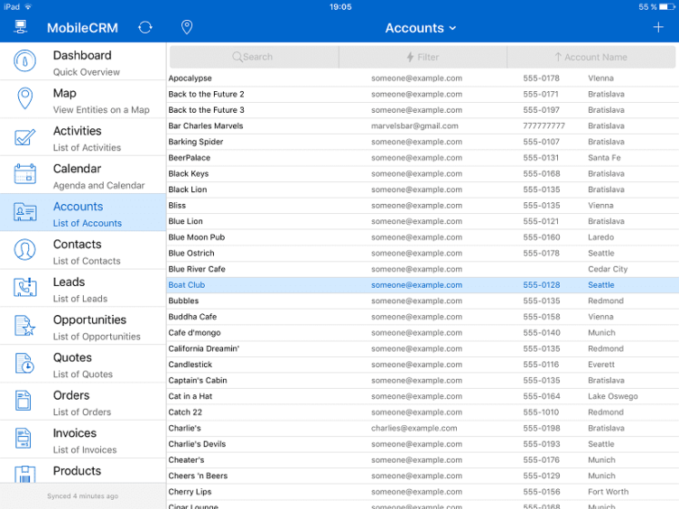Go to Invoices in the sidebar
The height and width of the screenshot is (509, 679).
(x=83, y=440)
